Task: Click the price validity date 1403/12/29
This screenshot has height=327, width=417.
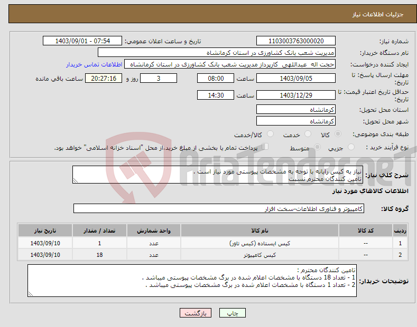Action: point(296,95)
